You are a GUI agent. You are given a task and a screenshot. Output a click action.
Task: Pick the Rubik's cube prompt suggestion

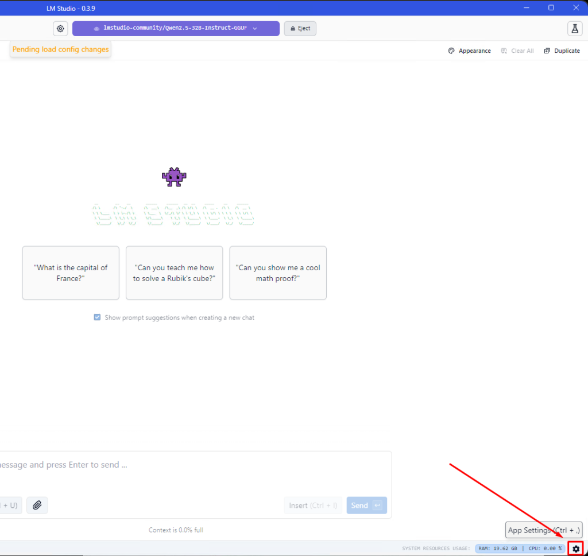point(175,273)
